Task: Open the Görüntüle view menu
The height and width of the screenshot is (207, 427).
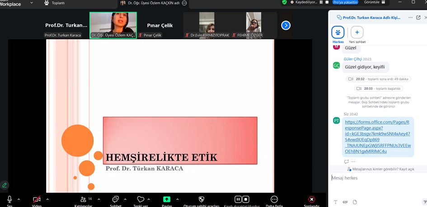Action: pyautogui.click(x=375, y=2)
